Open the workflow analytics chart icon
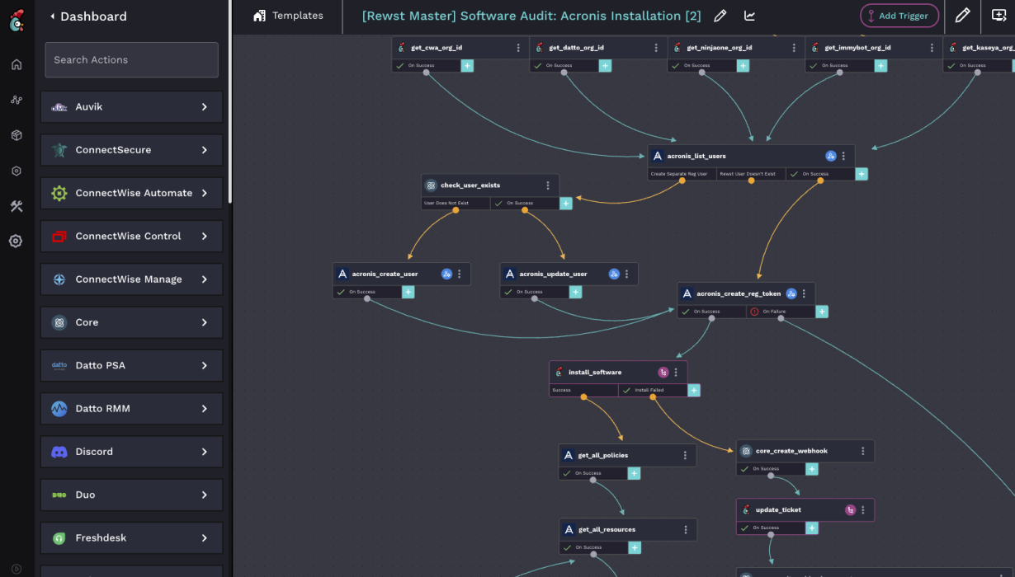 [x=749, y=15]
